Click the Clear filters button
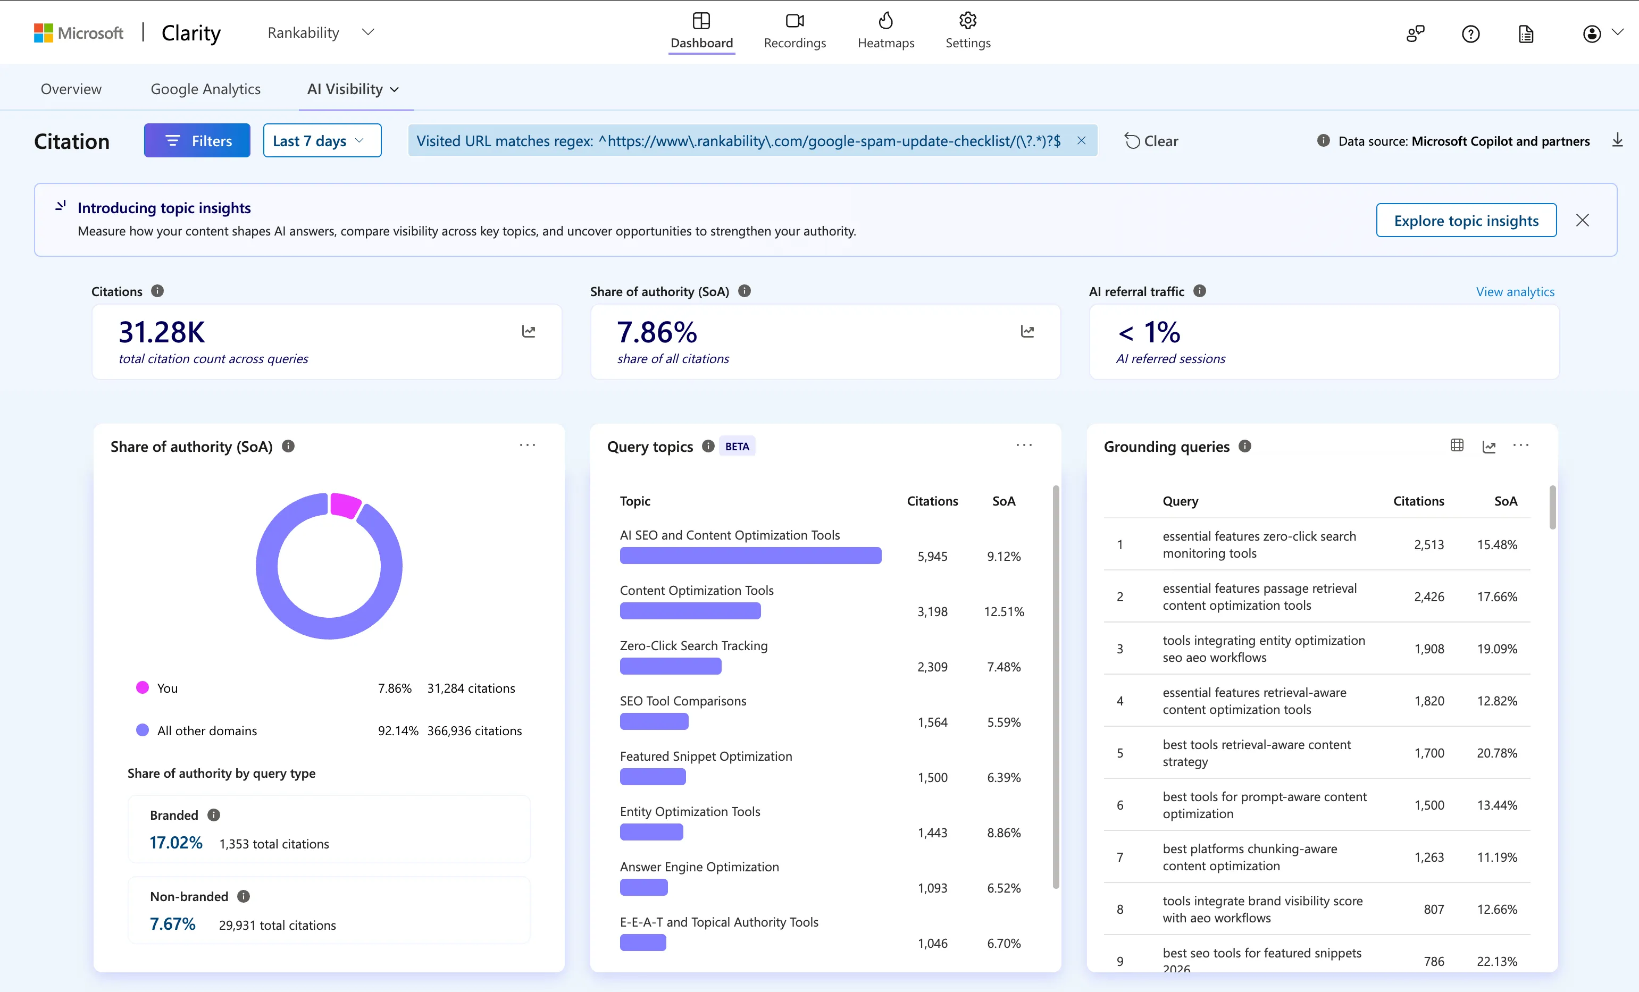This screenshot has height=992, width=1639. [1151, 141]
